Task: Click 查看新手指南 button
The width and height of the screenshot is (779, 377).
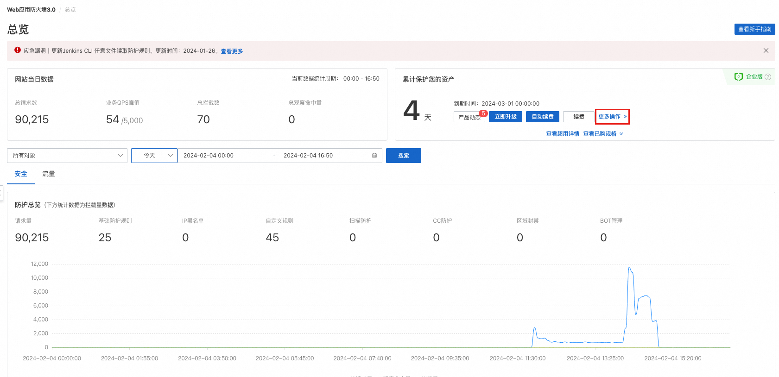Action: (754, 29)
